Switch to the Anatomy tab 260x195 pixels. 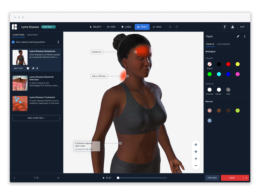32,35
